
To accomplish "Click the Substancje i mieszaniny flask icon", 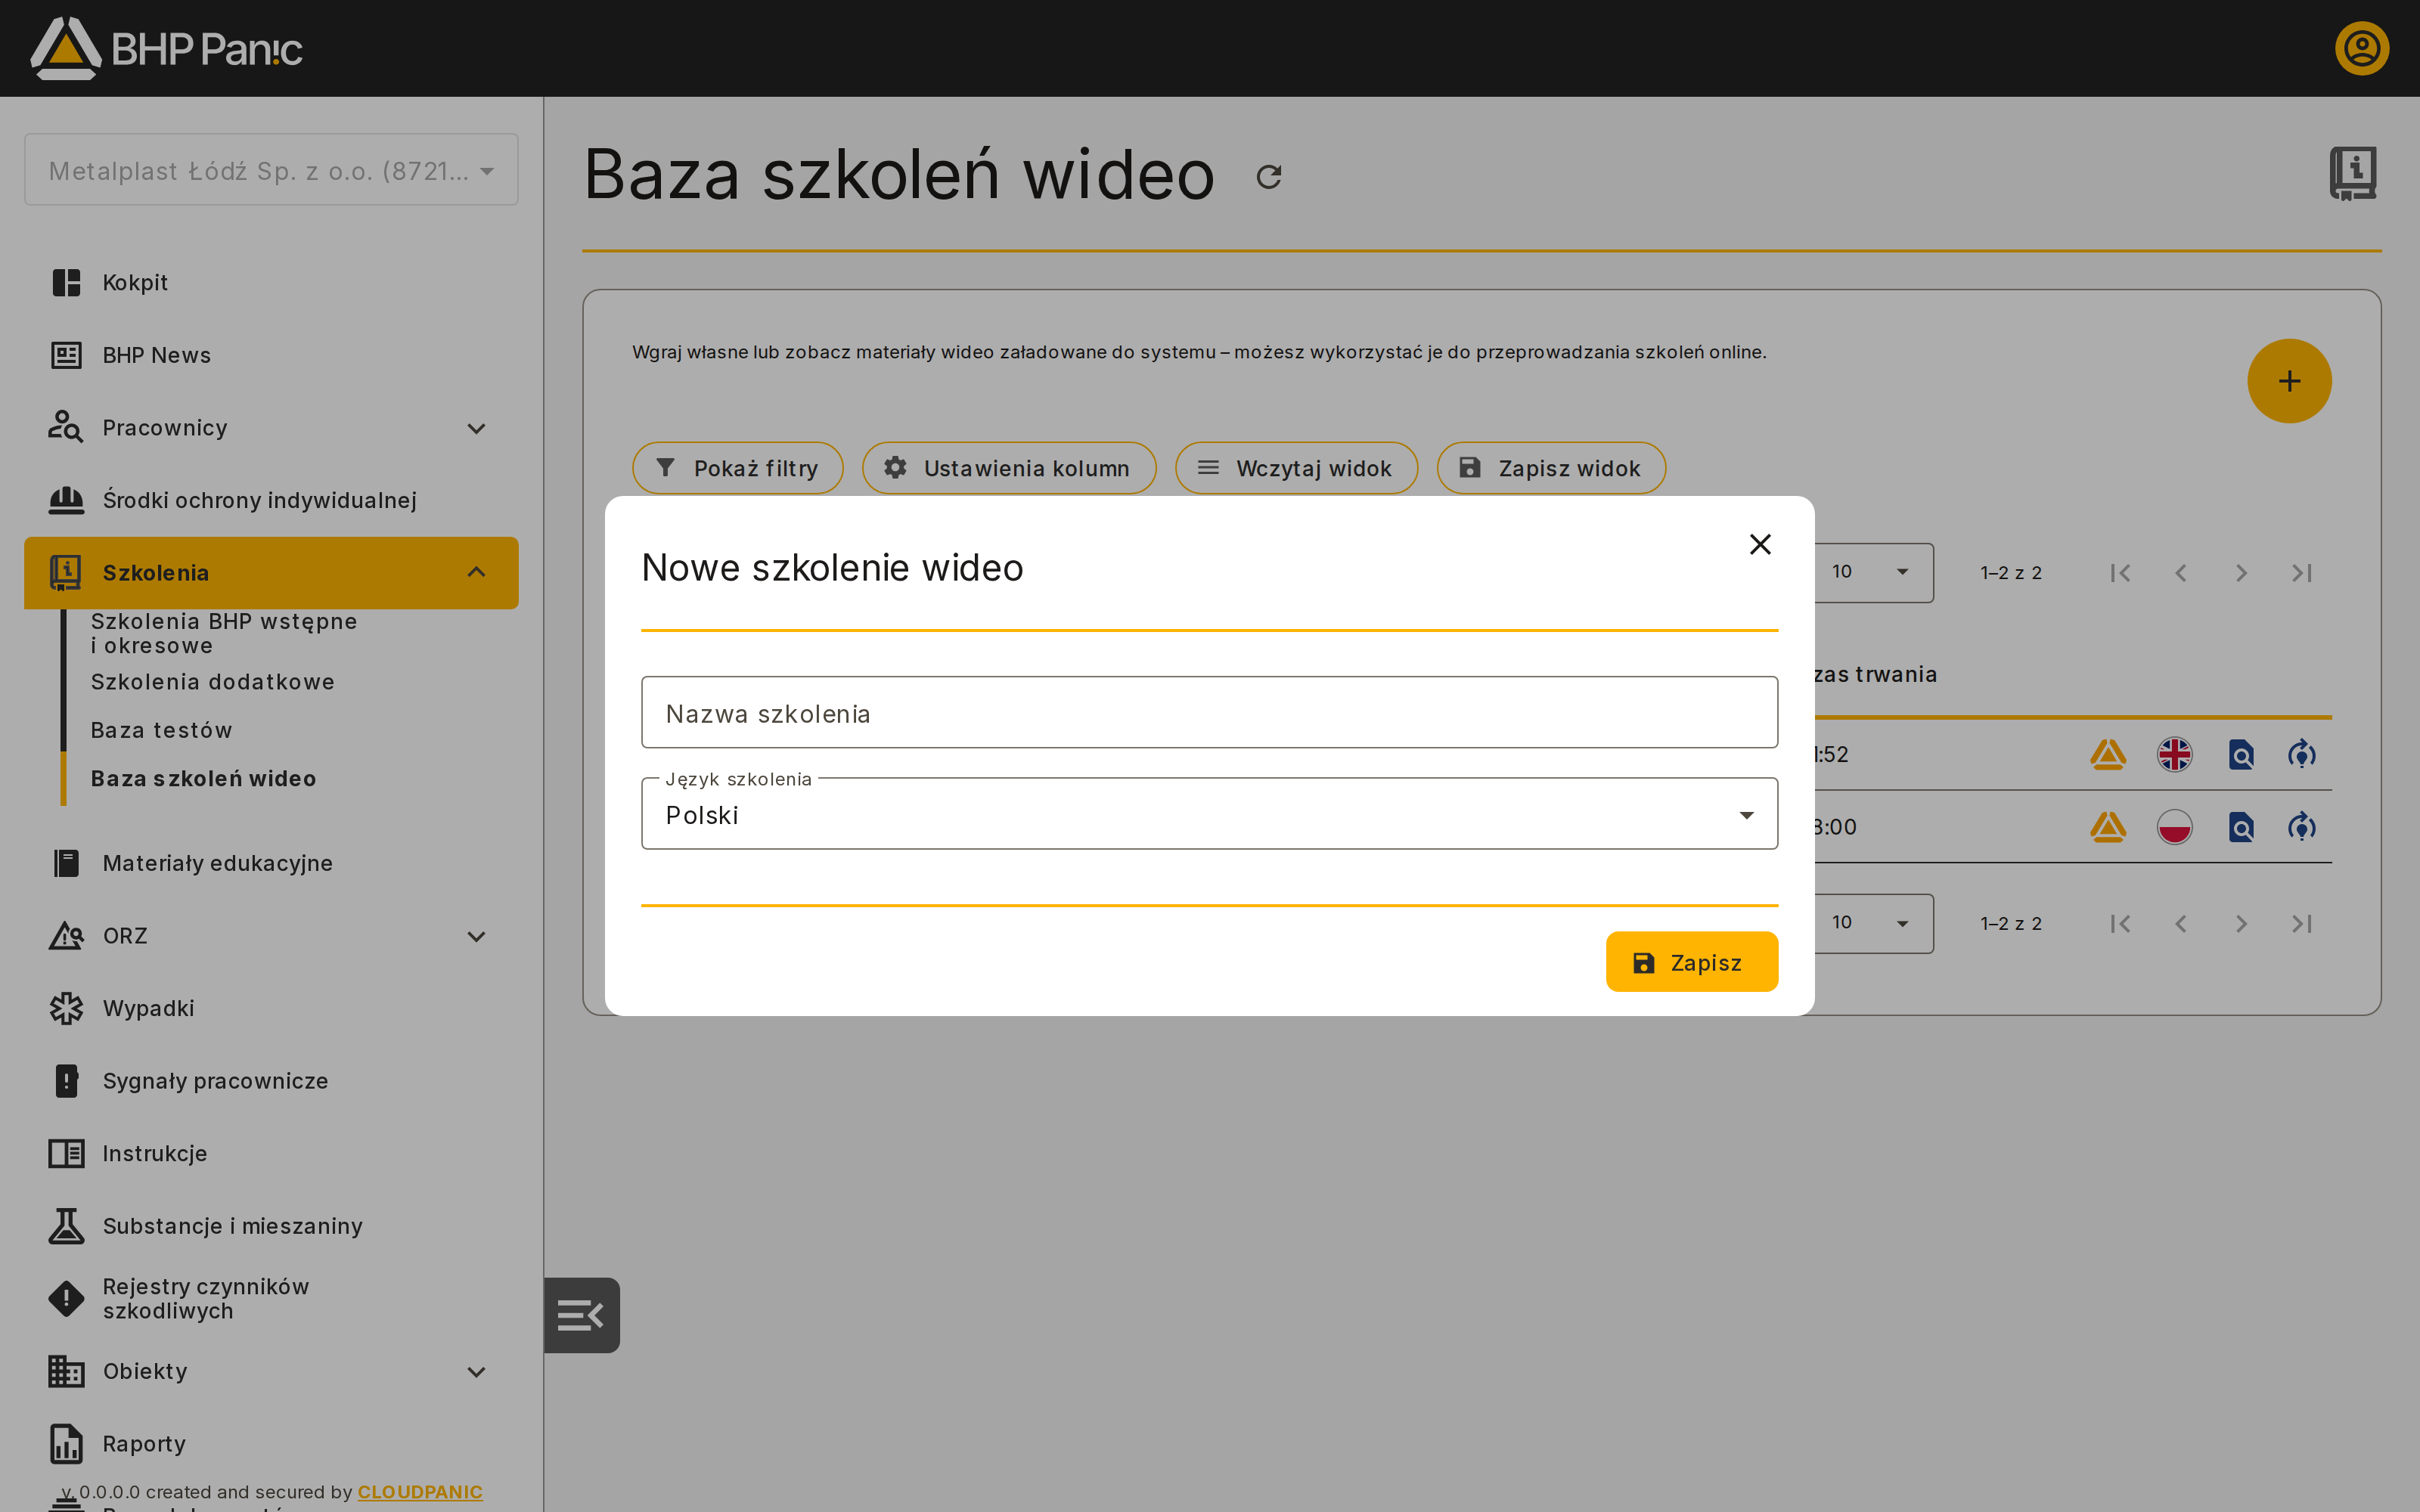I will pyautogui.click(x=66, y=1226).
